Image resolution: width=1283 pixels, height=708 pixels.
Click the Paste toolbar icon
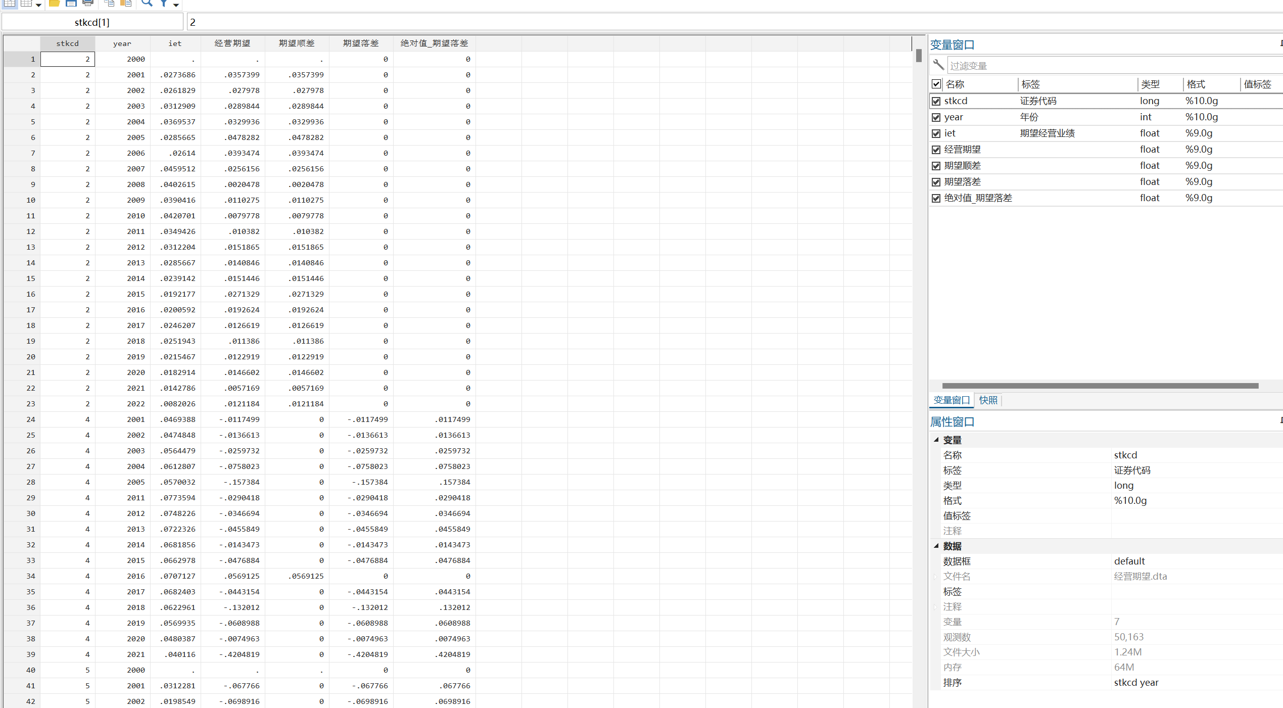[x=126, y=3]
